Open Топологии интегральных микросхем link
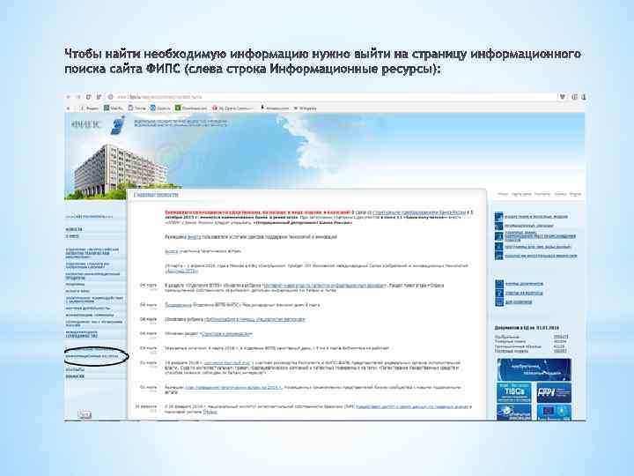Viewport: 634px width, 476px height. [541, 256]
